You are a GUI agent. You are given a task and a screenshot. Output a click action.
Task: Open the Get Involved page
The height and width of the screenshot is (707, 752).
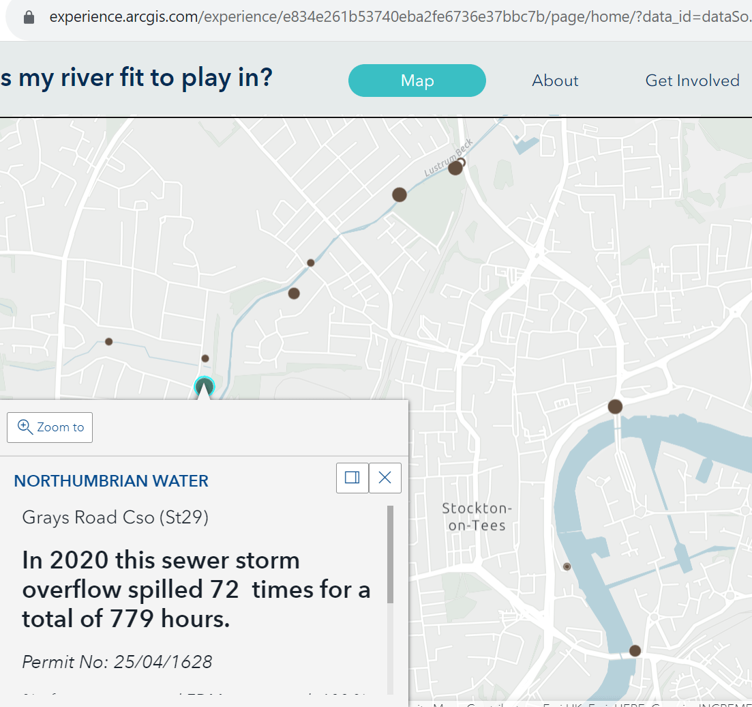click(x=692, y=81)
